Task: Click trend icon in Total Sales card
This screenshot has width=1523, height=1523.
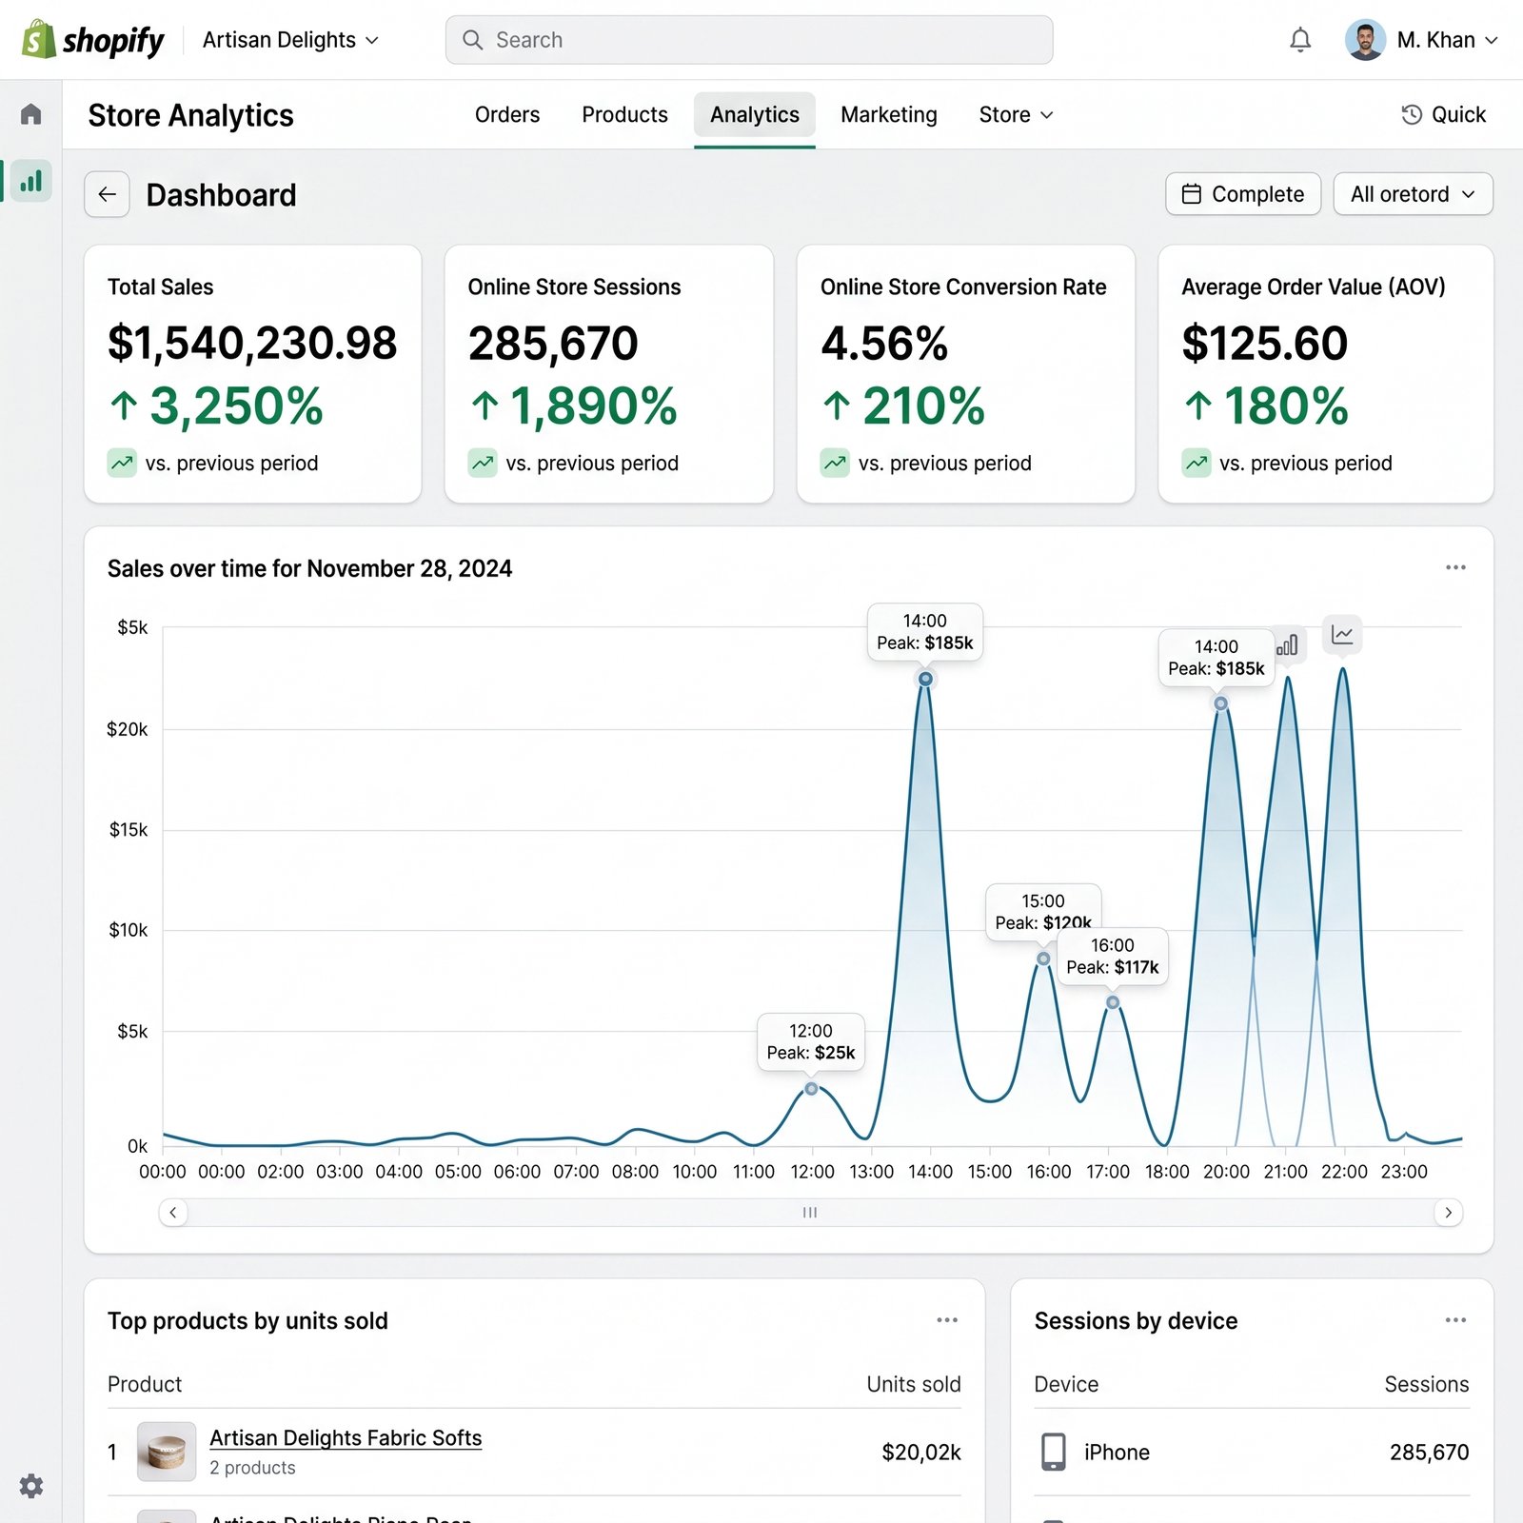Action: 122,464
